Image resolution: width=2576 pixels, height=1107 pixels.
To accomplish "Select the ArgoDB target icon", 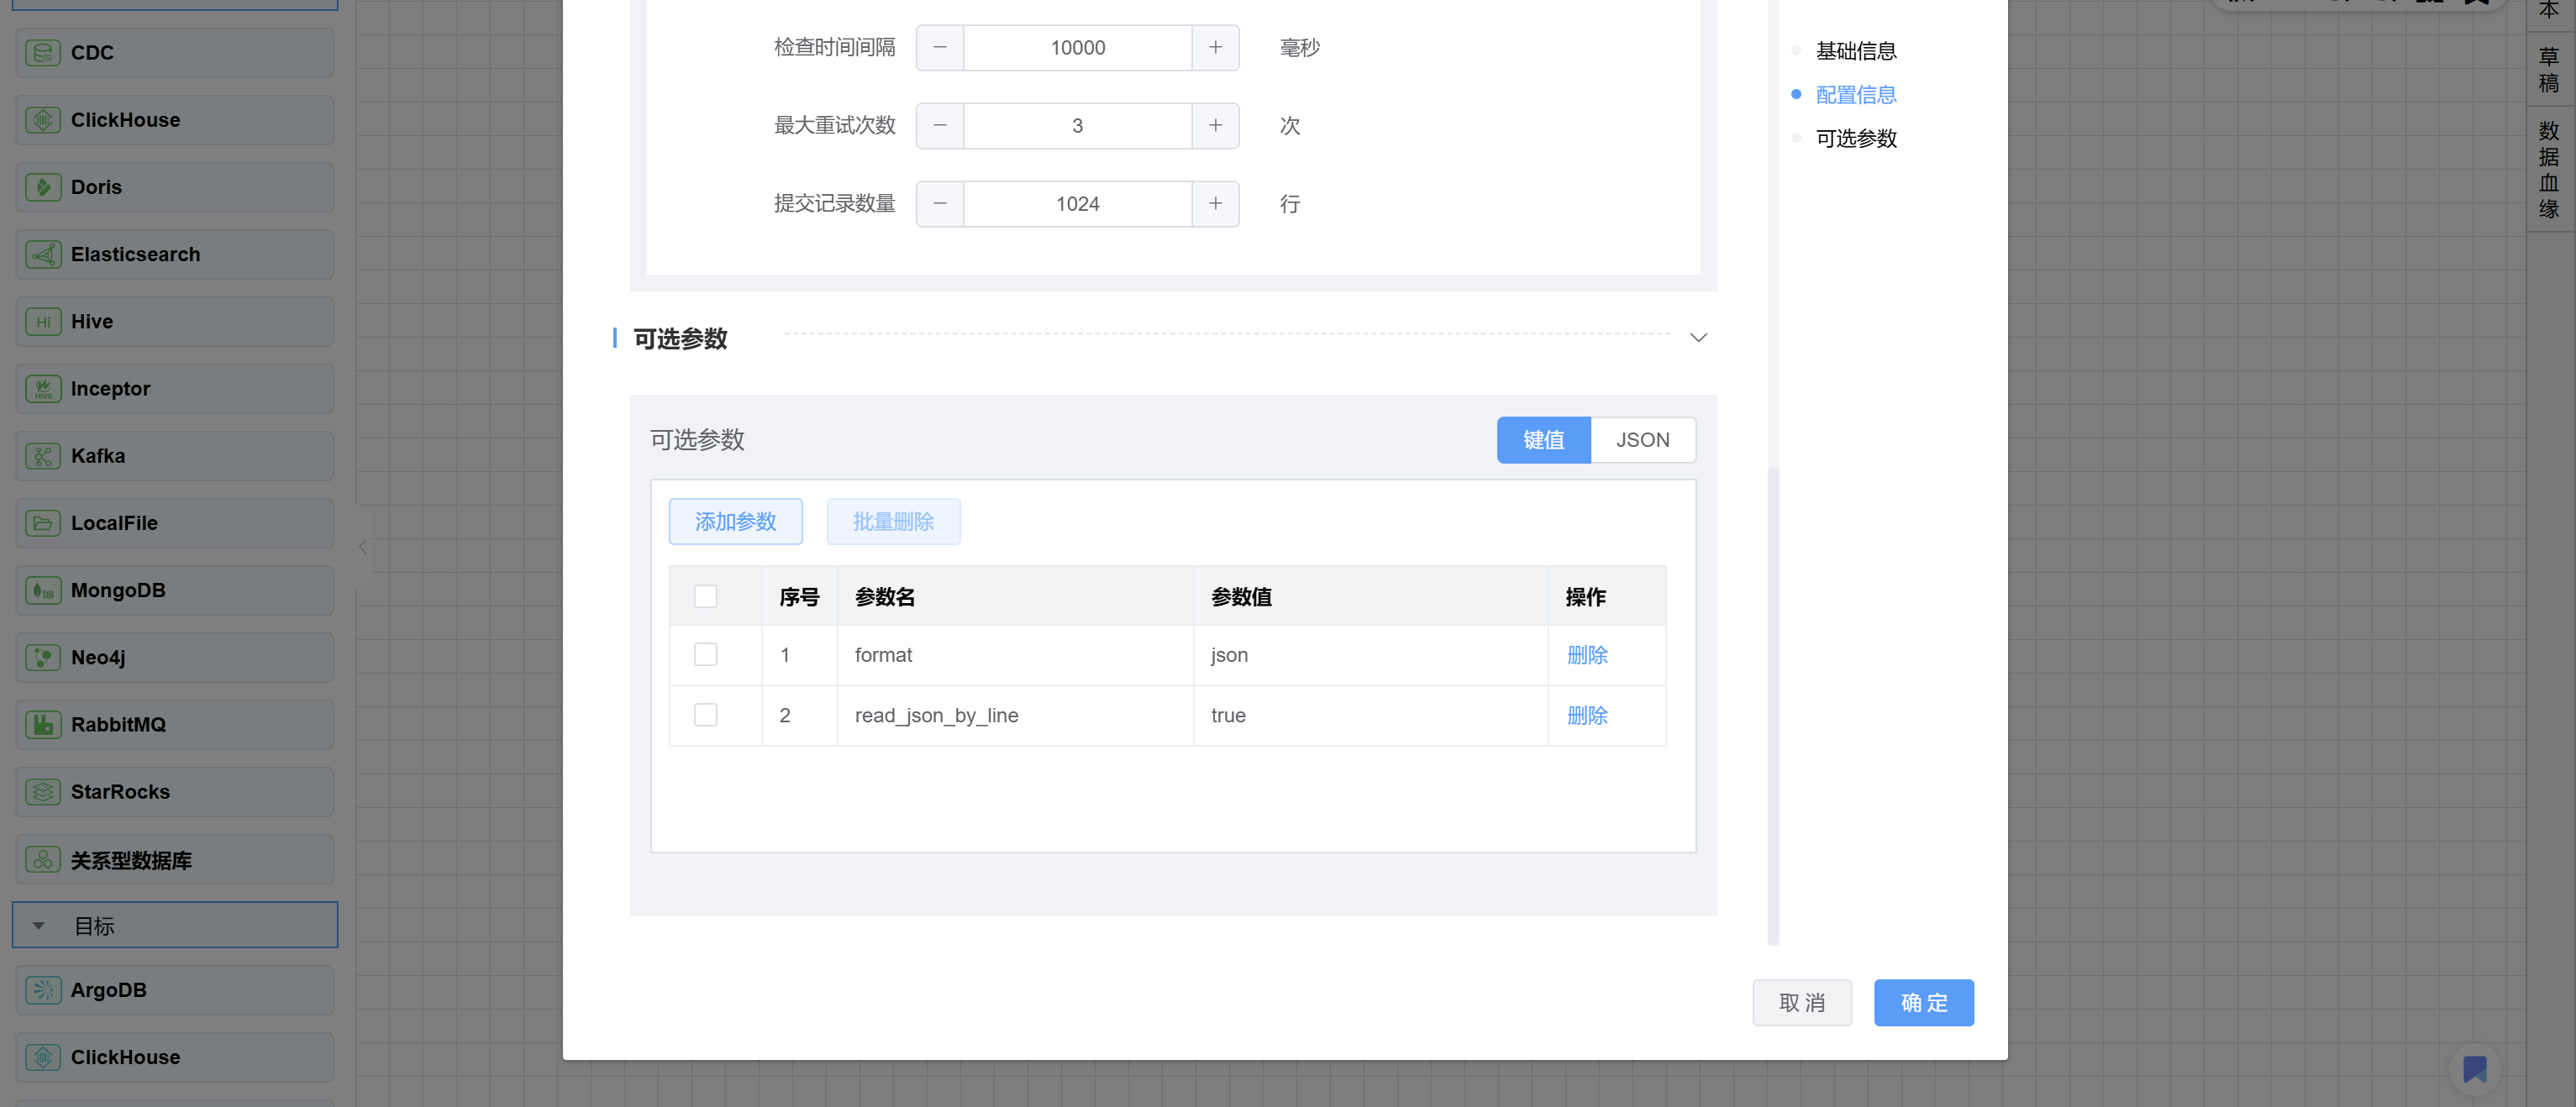I will pyautogui.click(x=43, y=990).
